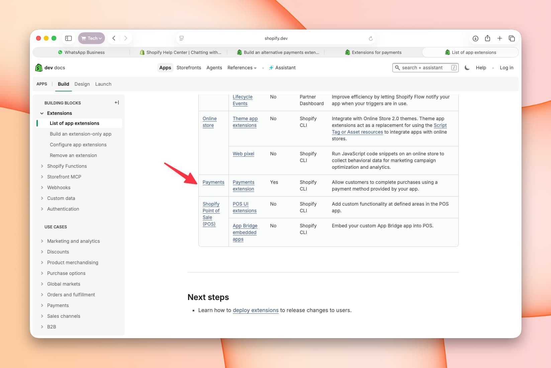Expand Orders and fulfillment
The height and width of the screenshot is (368, 551).
pyautogui.click(x=42, y=295)
